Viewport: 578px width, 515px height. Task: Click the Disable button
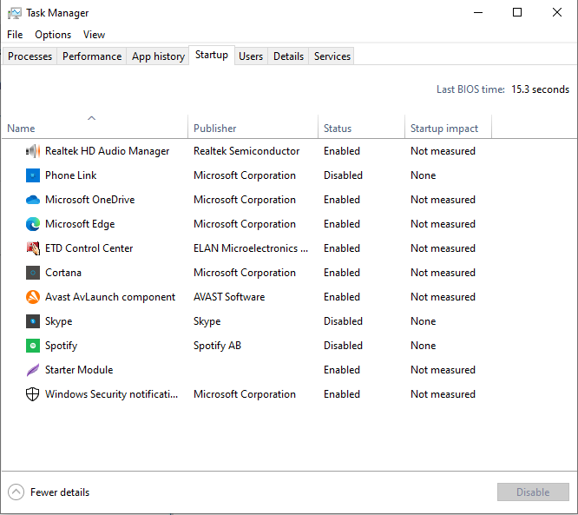click(533, 492)
